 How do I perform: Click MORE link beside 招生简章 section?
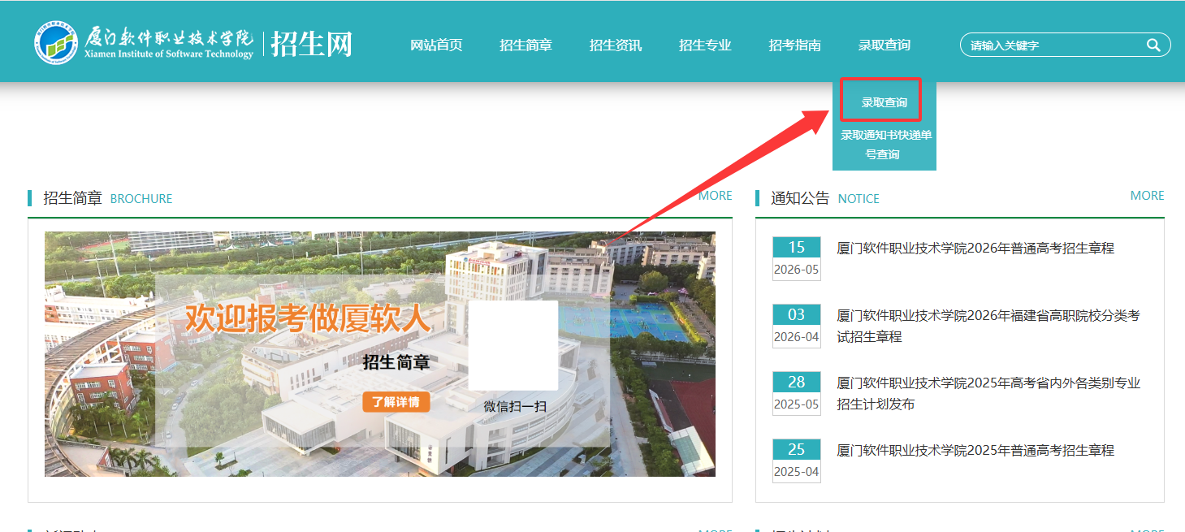[x=715, y=196]
